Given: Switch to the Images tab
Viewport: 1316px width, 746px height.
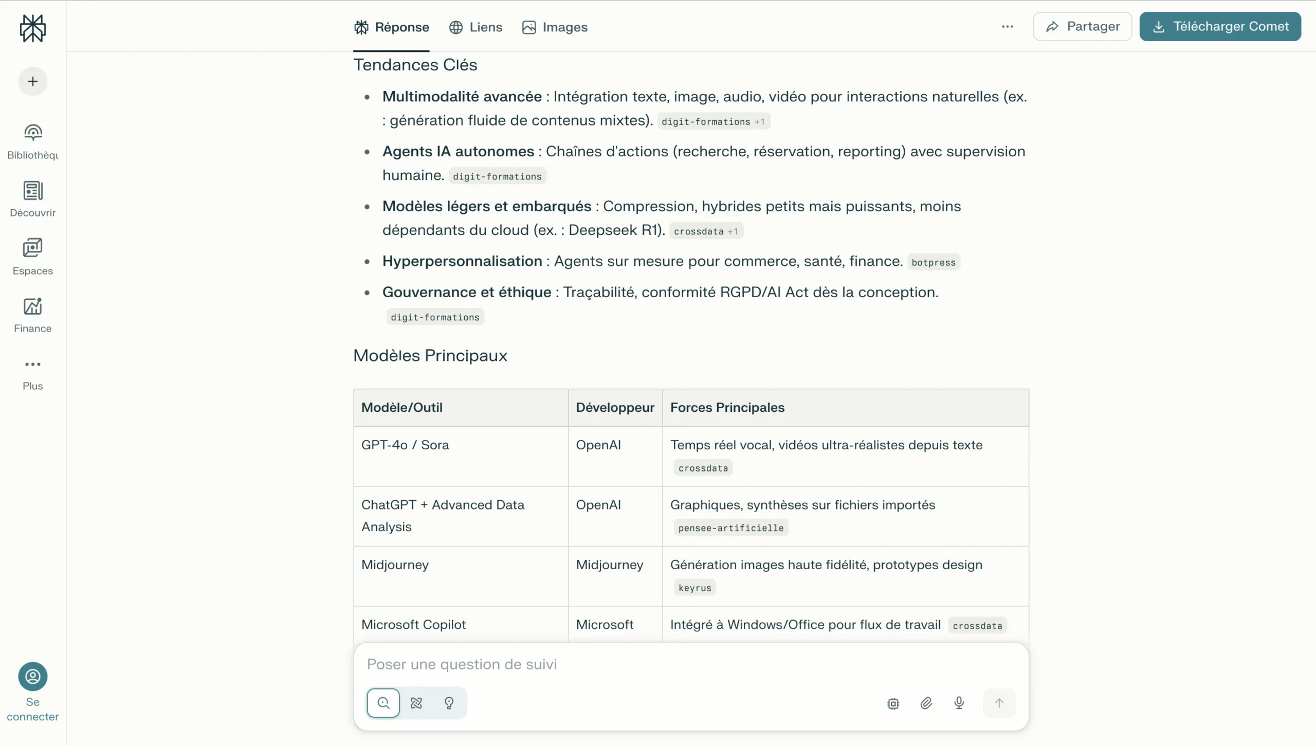Looking at the screenshot, I should coord(555,27).
